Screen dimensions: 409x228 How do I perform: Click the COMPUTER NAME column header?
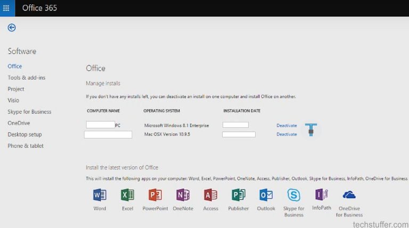pyautogui.click(x=103, y=111)
